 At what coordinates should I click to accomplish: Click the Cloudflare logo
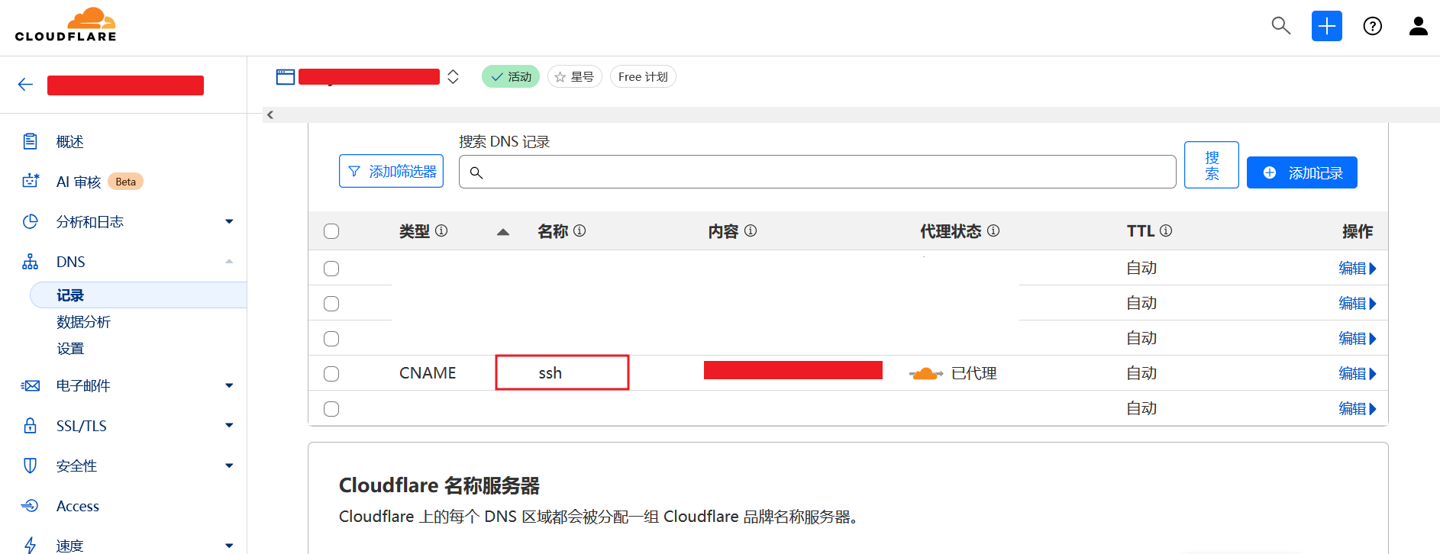coord(66,24)
